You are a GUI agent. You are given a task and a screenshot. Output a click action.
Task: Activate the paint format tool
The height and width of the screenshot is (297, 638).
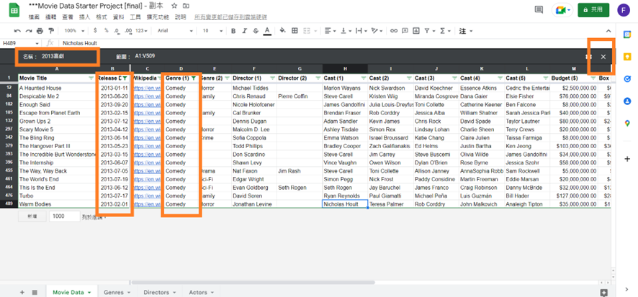point(51,31)
